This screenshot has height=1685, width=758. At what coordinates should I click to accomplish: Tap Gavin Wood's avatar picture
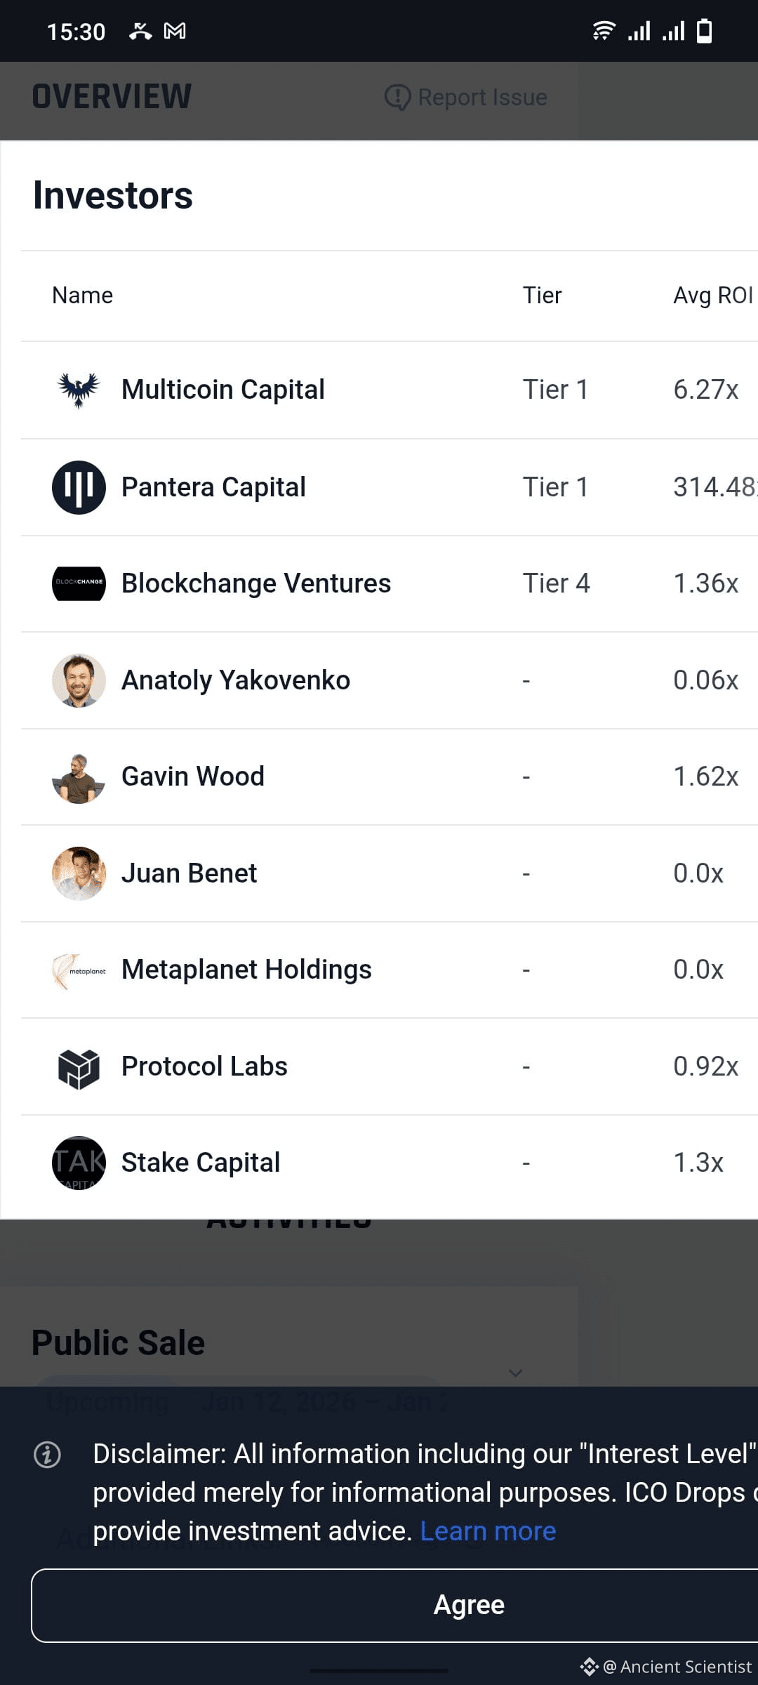tap(79, 777)
